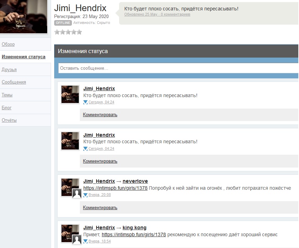This screenshot has width=299, height=248.
Task: Click the blue status icon beside Вчера, 20:08
Action: (x=85, y=195)
